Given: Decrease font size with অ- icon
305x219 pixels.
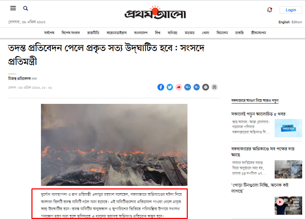Looking at the screenshot, I should click(x=197, y=87).
